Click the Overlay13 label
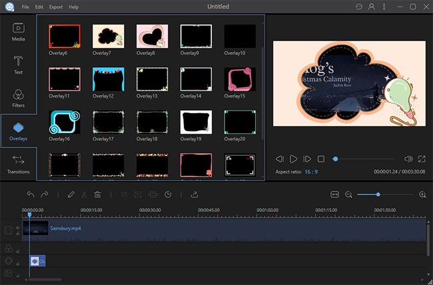This screenshot has width=433, height=285. click(x=147, y=96)
